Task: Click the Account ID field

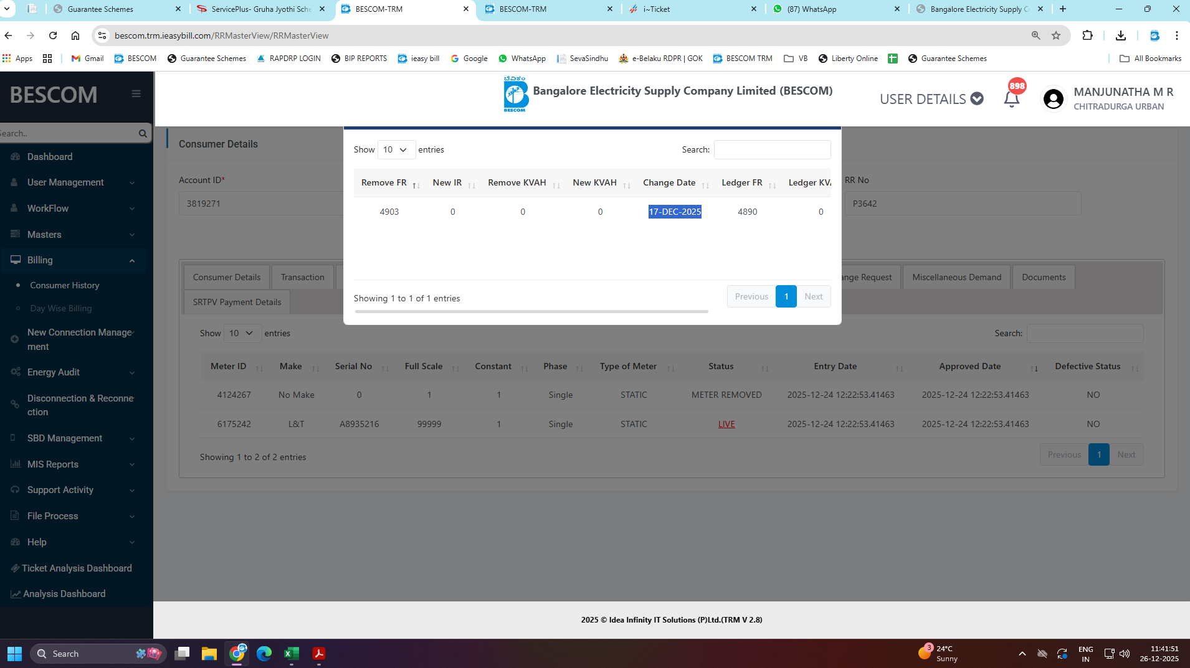Action: (x=261, y=204)
